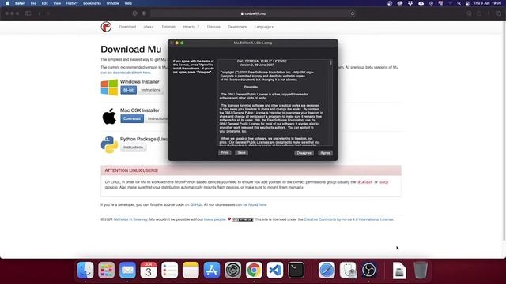Screen dimensions: 506x284
Task: Open the Tutorials link in the nav
Action: pos(168,27)
